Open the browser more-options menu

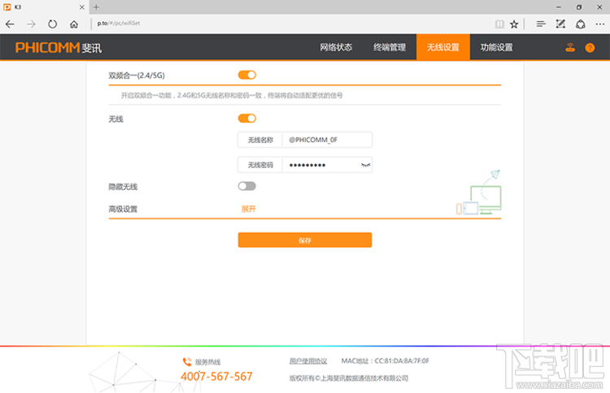click(600, 24)
